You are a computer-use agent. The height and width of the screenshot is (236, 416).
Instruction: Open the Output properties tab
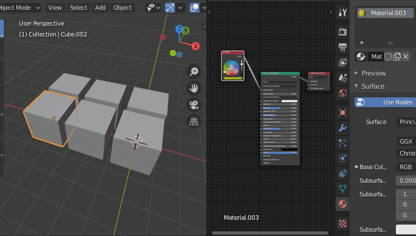click(343, 47)
